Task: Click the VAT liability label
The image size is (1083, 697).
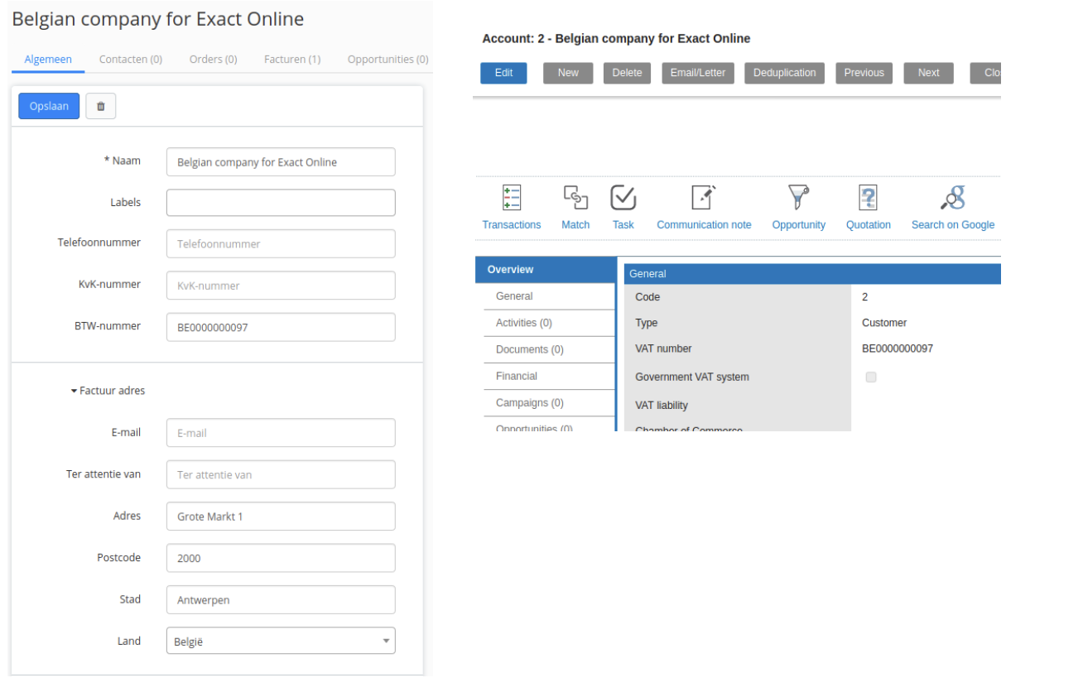Action: [662, 406]
